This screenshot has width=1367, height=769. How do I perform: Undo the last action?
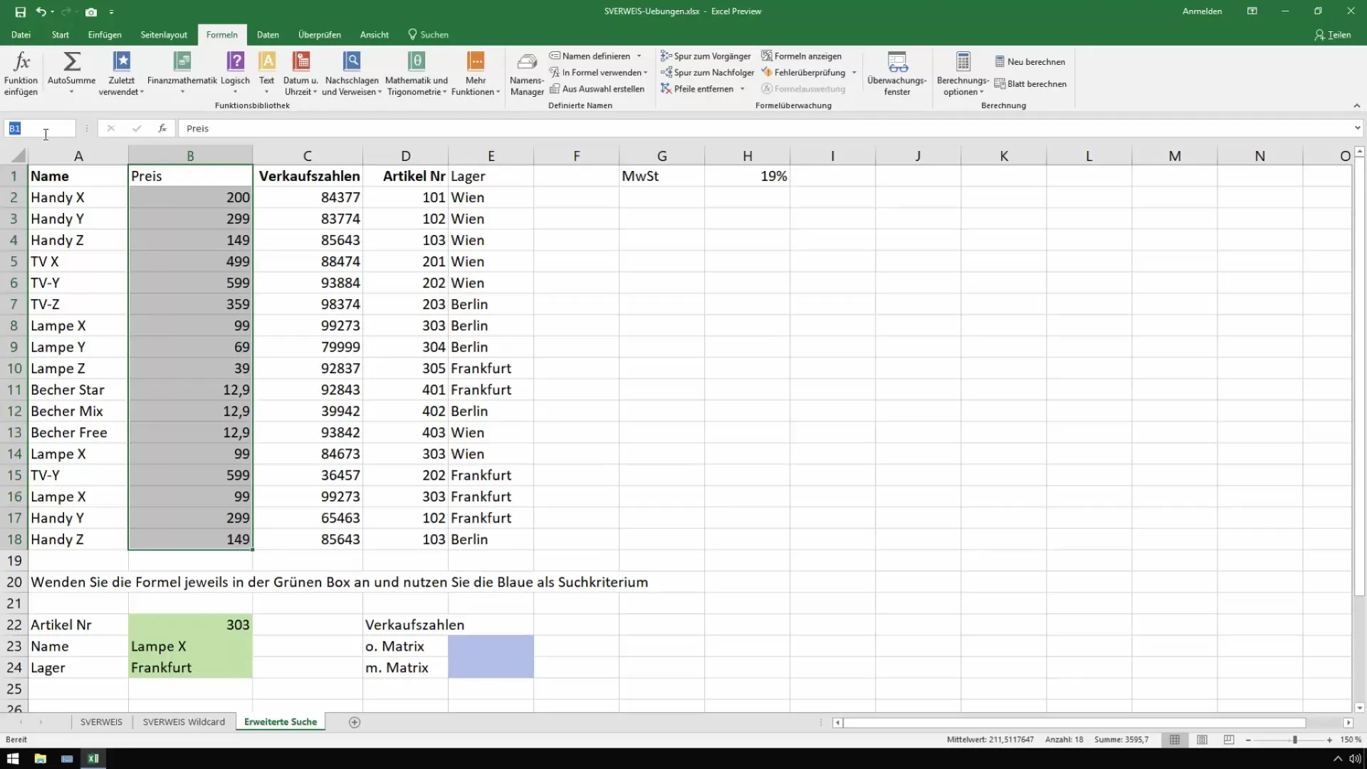click(41, 11)
